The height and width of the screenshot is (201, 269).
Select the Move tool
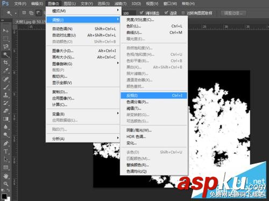(x=6, y=31)
